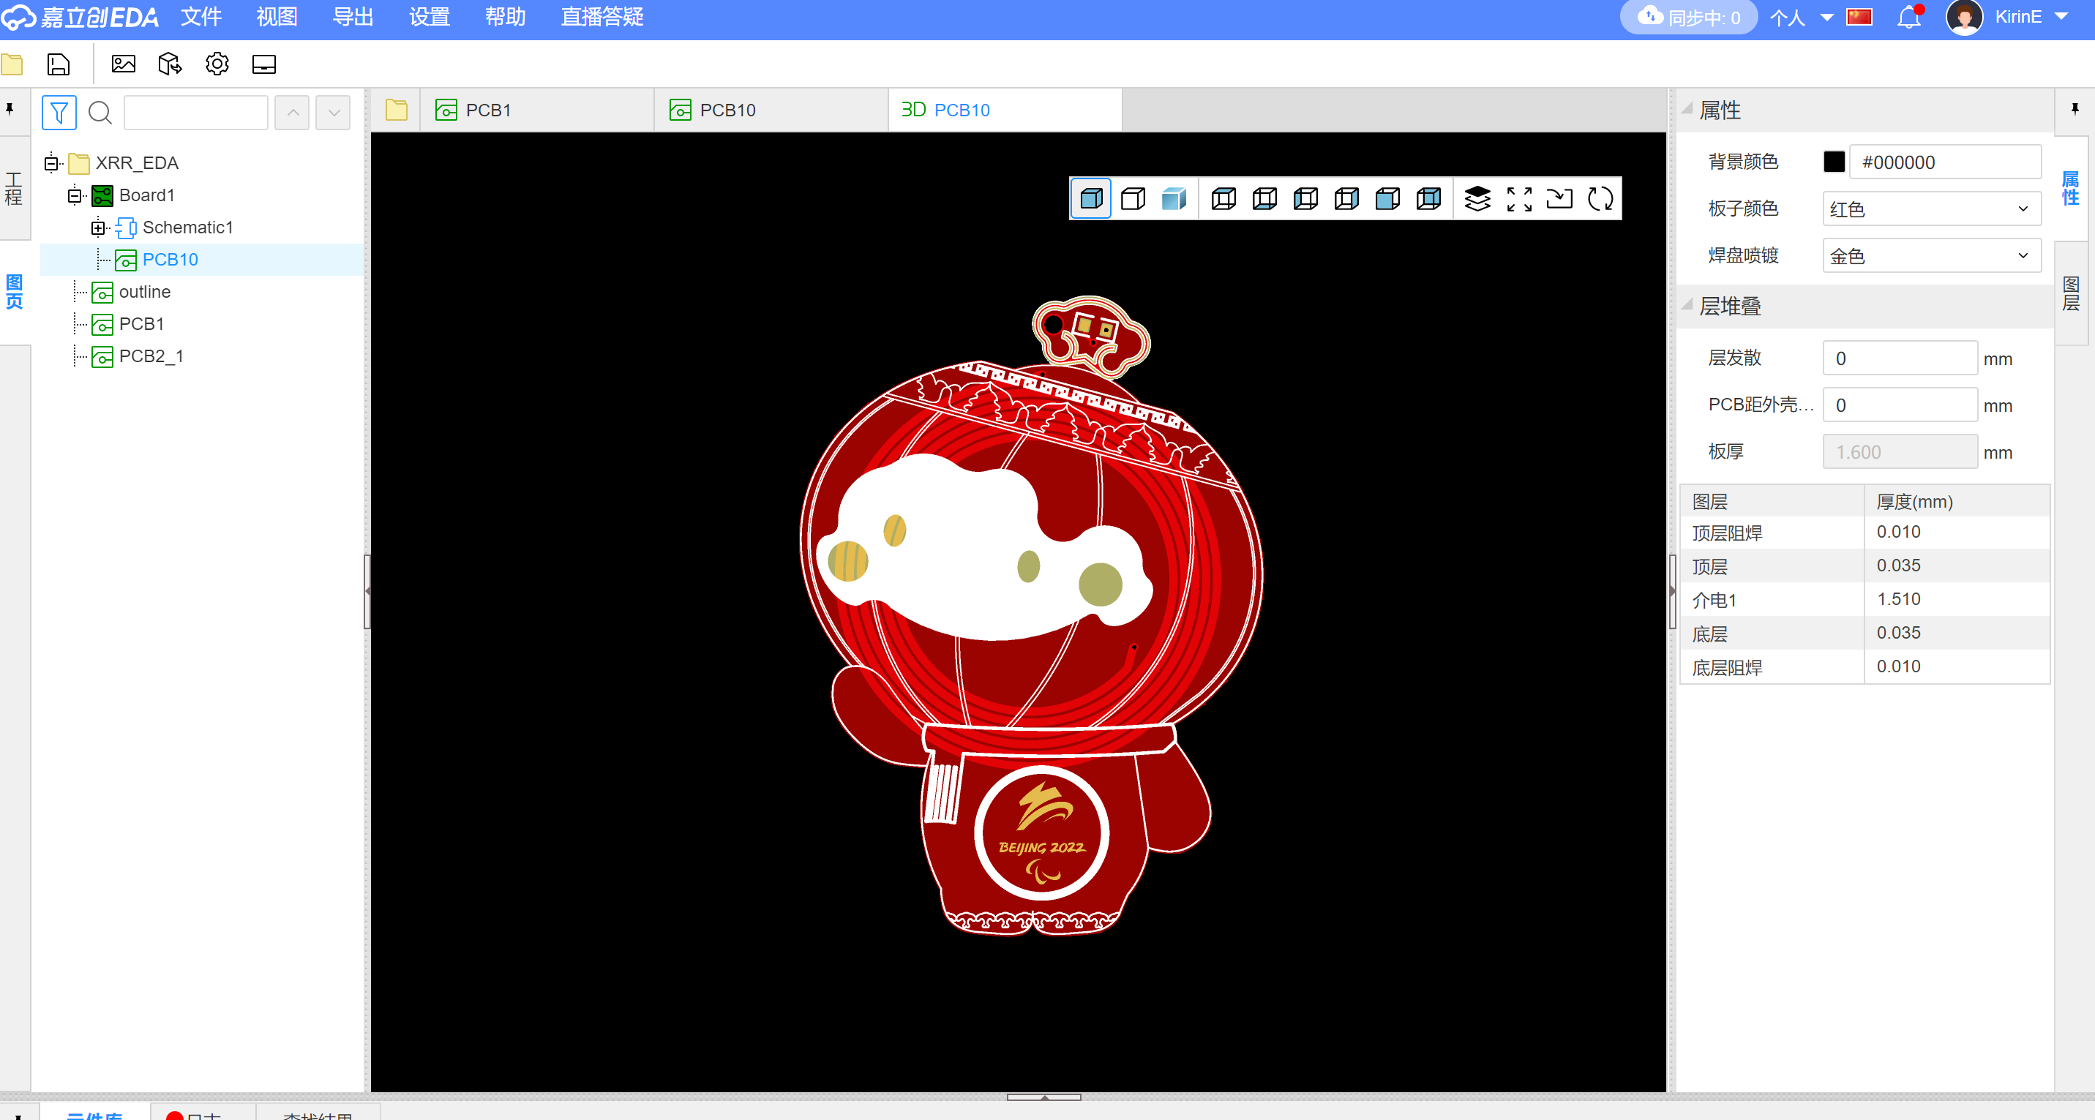Open notifications with the bell icon
This screenshot has height=1120, width=2095.
pos(1910,16)
